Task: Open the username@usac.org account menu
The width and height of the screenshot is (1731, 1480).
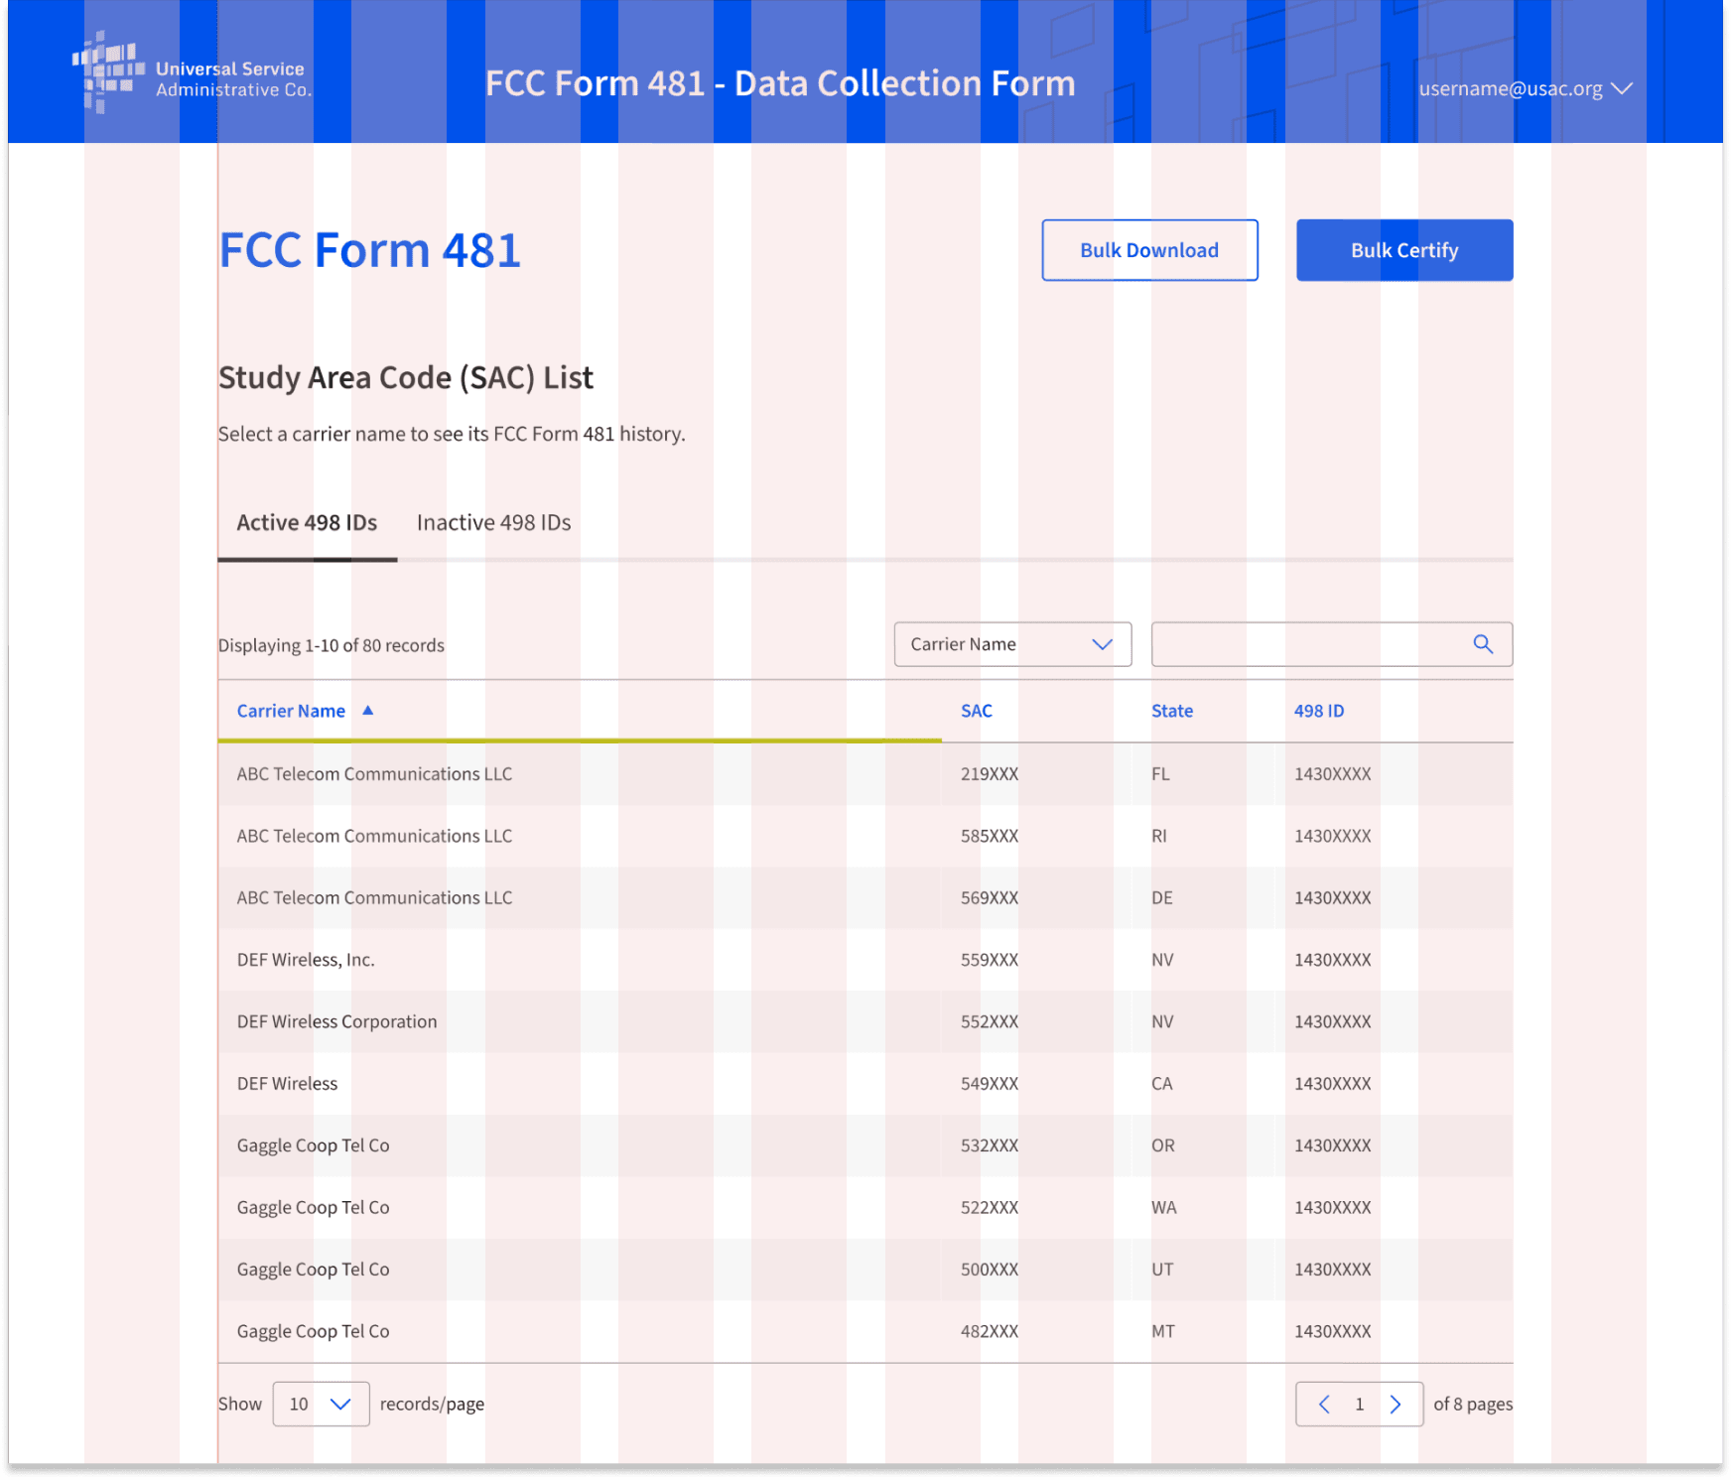Action: pos(1526,88)
